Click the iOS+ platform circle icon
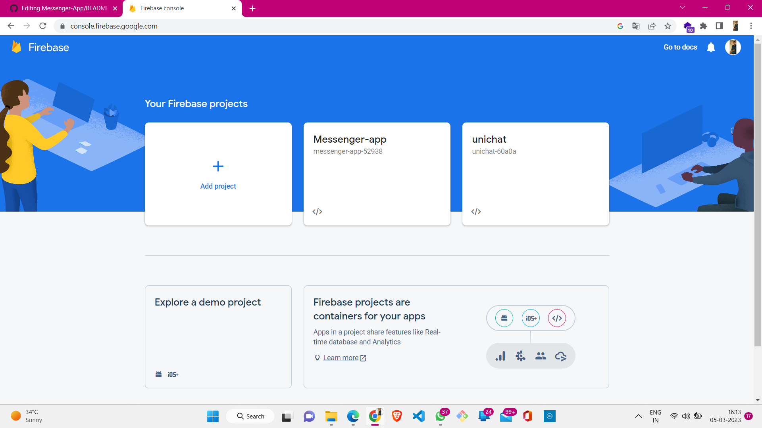 click(x=531, y=318)
